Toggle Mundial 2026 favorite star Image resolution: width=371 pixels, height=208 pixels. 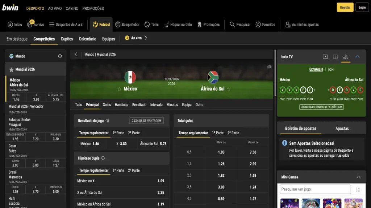tap(11, 69)
